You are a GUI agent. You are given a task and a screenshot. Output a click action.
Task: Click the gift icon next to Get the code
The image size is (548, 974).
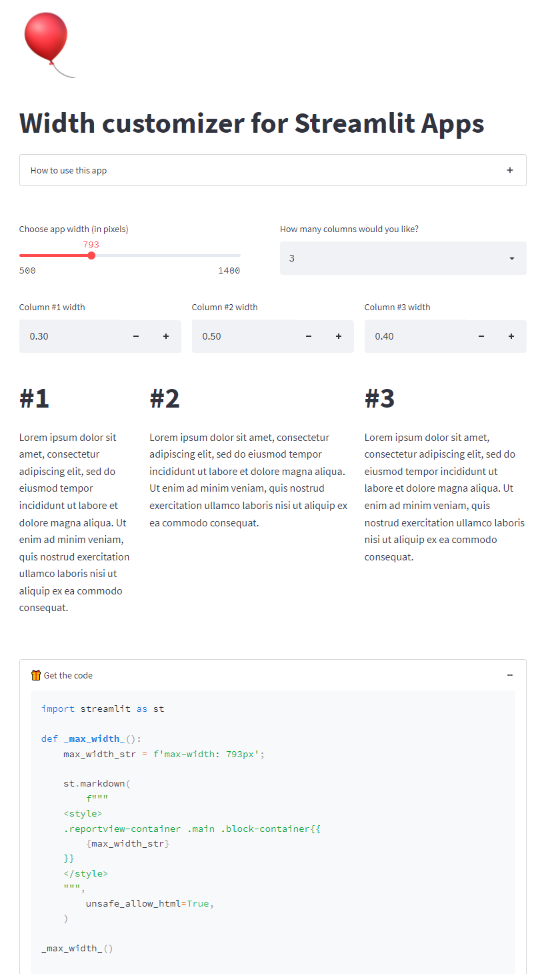tap(36, 675)
